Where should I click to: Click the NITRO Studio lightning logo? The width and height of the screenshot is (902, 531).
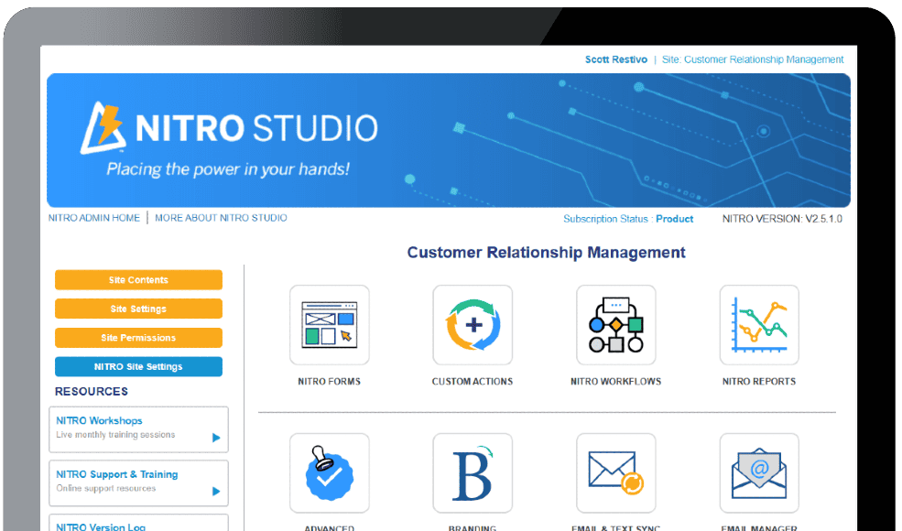(103, 128)
